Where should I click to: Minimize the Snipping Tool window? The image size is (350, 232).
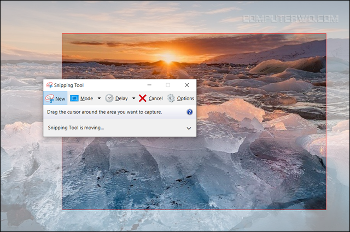[149, 85]
